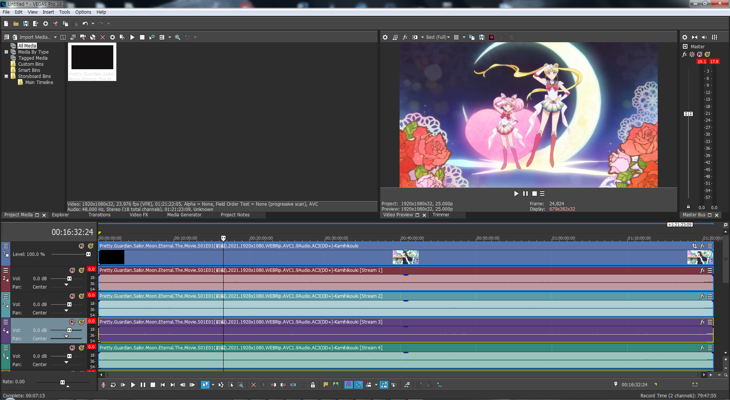Open the Undo history dropdown arrow
Screen dimensions: 730x400
[x=93, y=24]
